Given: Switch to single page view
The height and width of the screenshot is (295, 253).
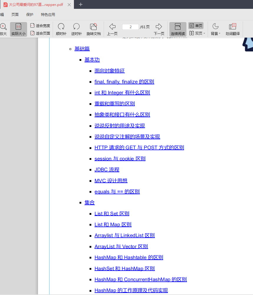Looking at the screenshot, I should click(x=196, y=26).
